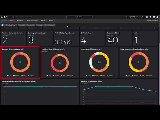
Task: Open Running vulnerable images count 3
Action: pyautogui.click(x=31, y=40)
